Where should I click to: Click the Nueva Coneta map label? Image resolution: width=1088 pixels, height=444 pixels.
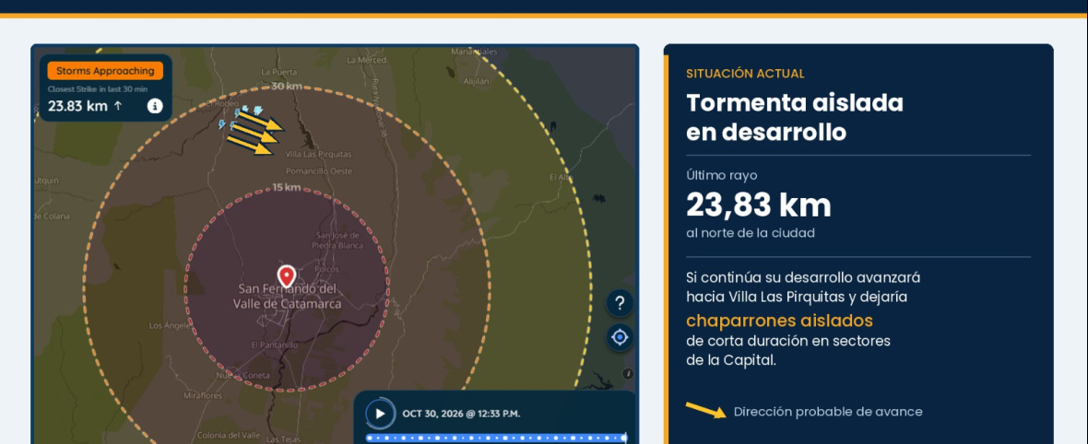[x=242, y=375]
